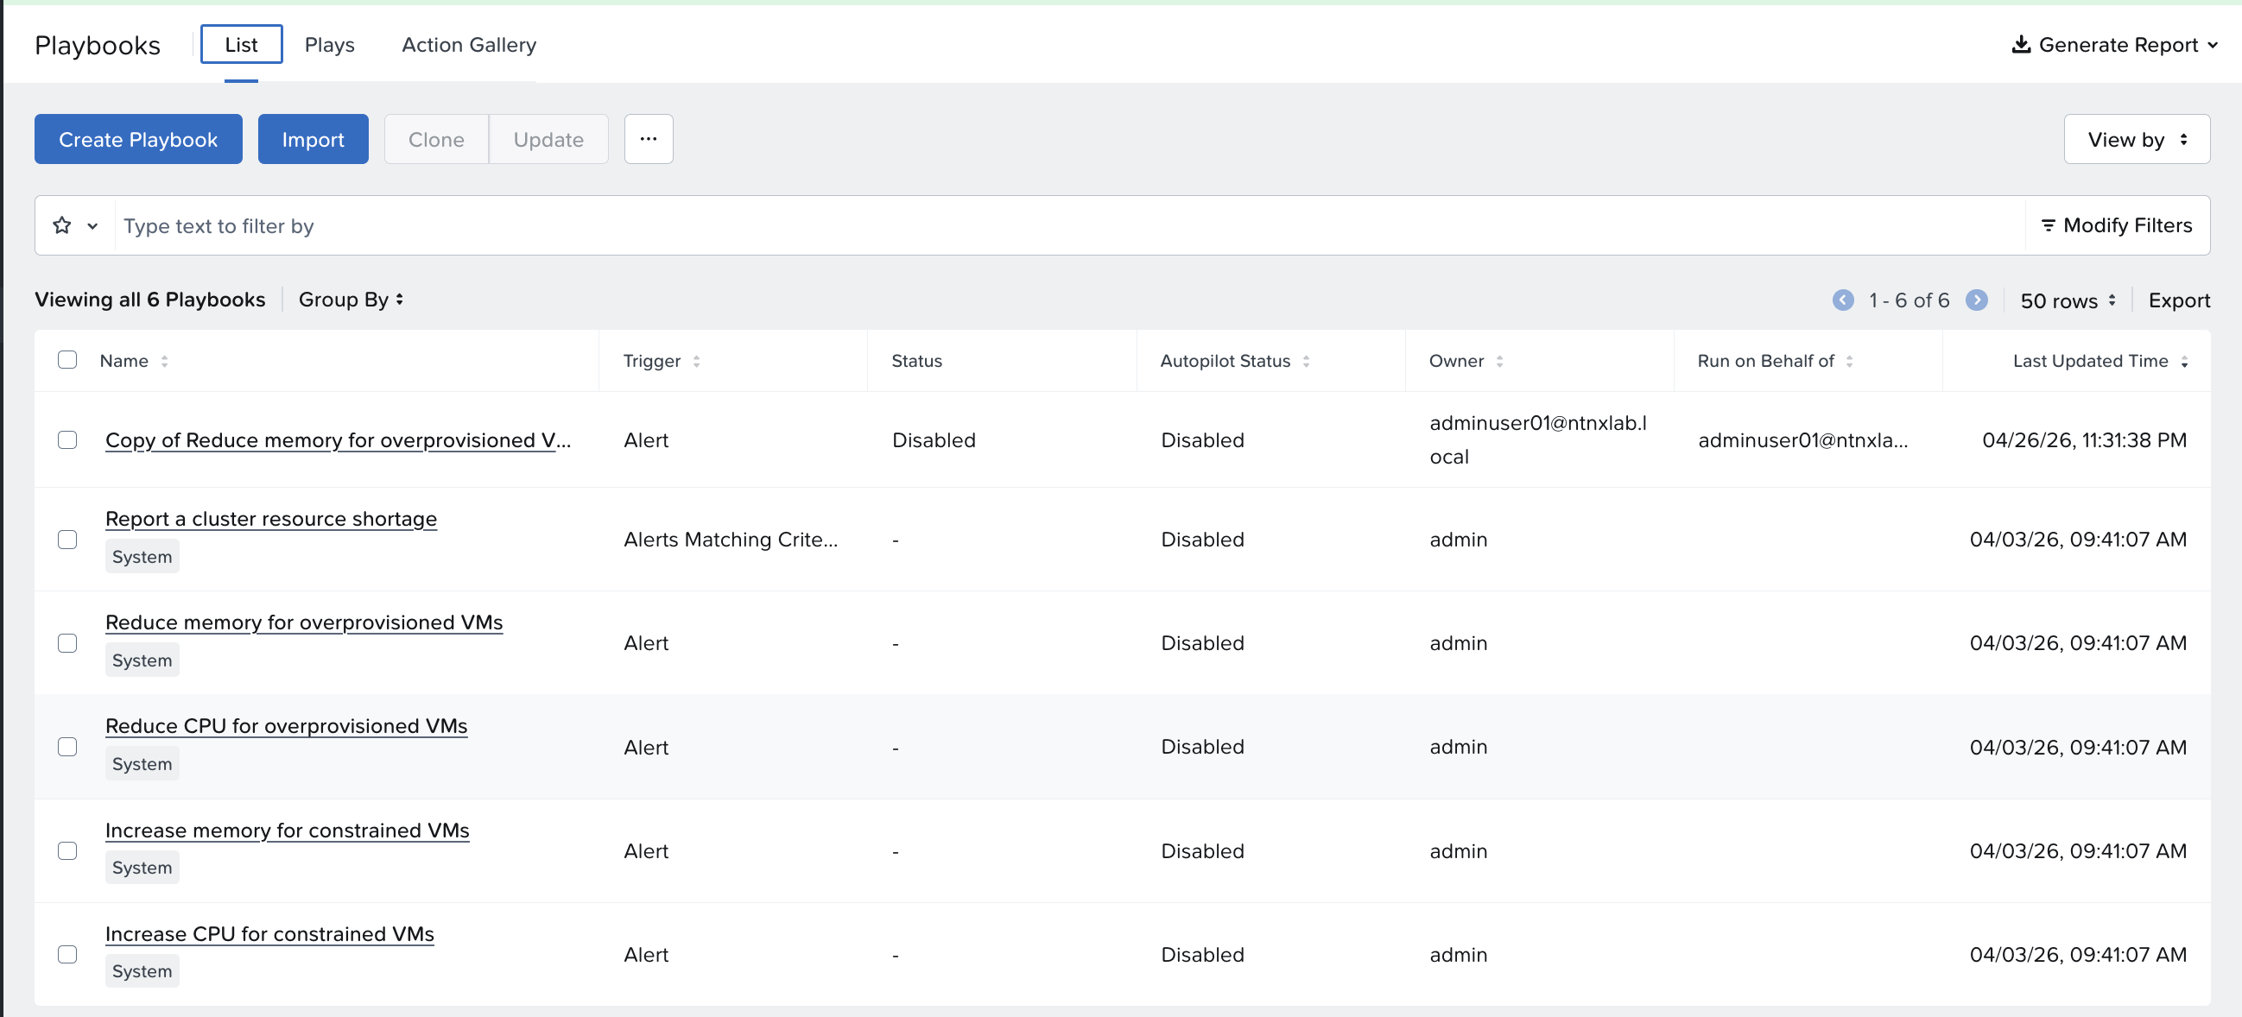Viewport: 2242px width, 1017px height.
Task: Check Reduce memory for overprovisioned VMs row
Action: coord(67,643)
